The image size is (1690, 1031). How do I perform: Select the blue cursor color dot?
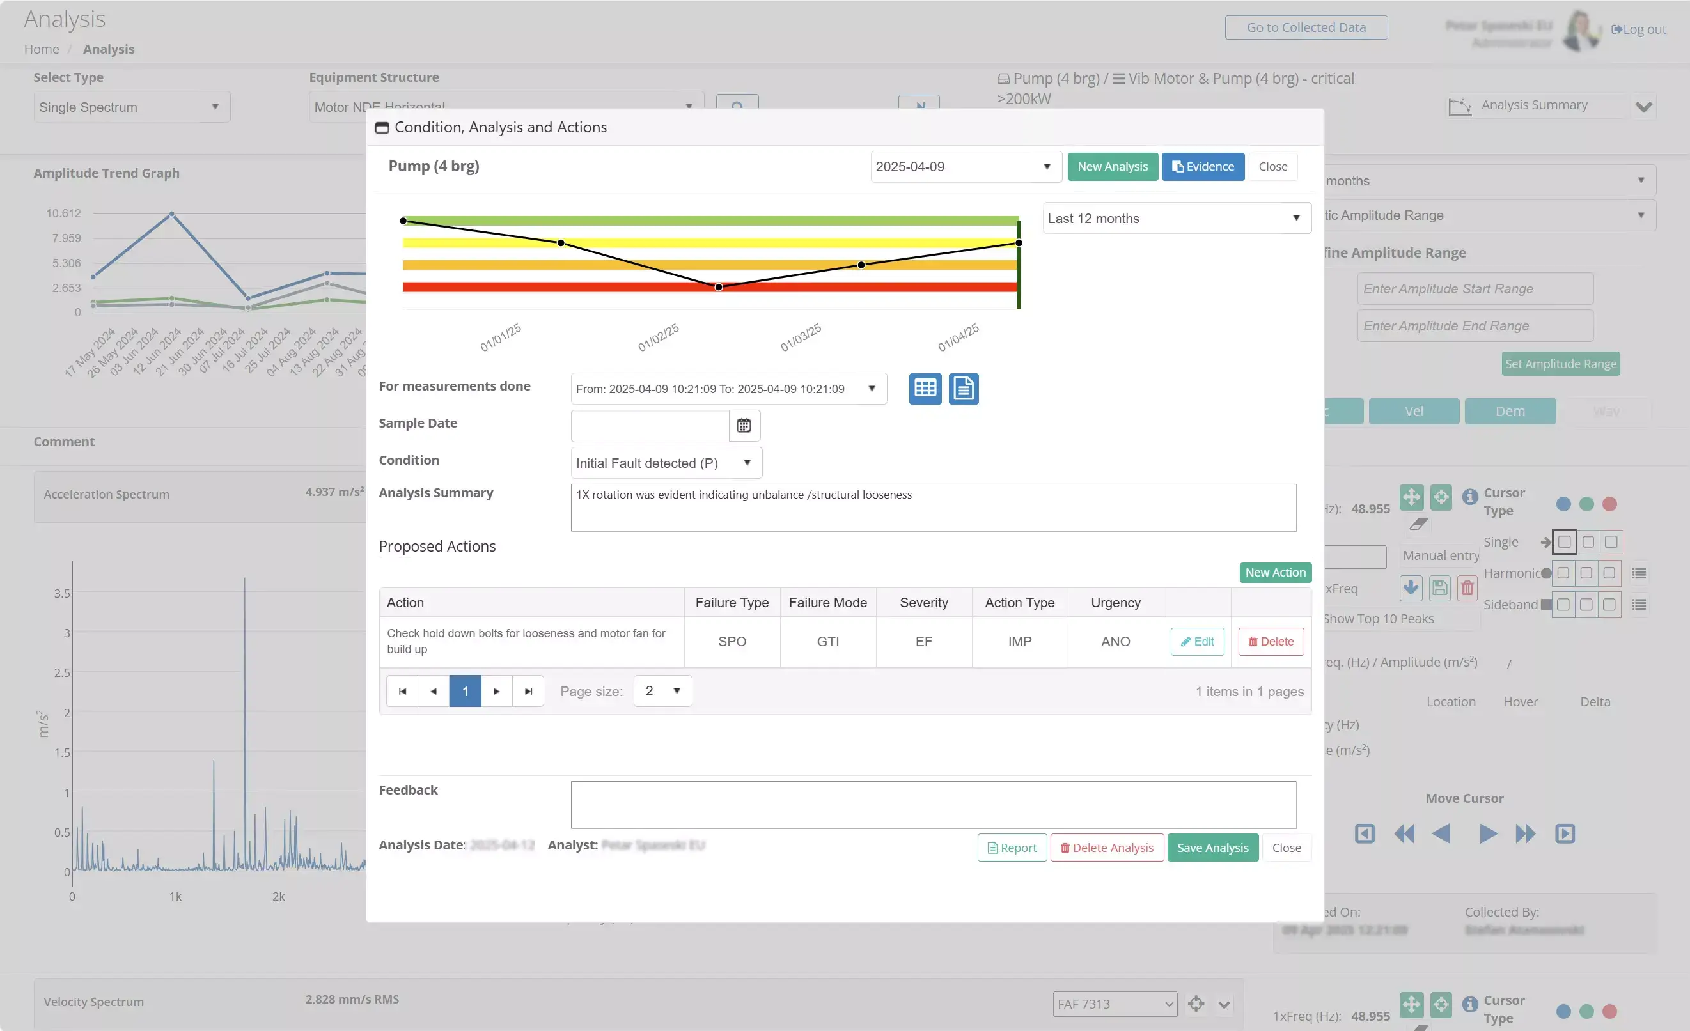pyautogui.click(x=1563, y=504)
